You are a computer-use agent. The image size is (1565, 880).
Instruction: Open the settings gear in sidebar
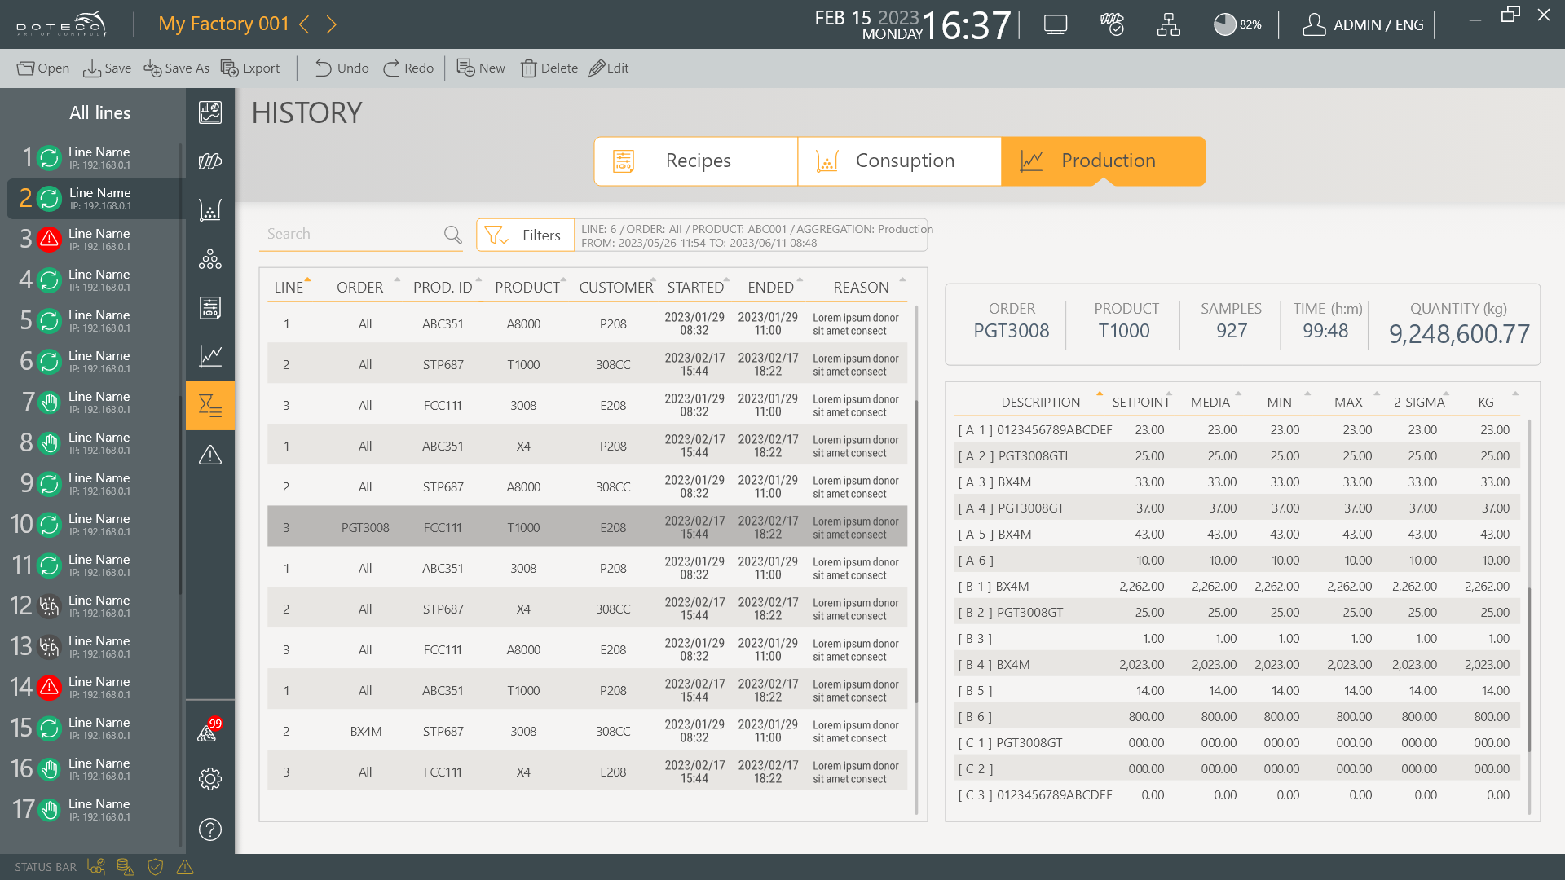(210, 779)
